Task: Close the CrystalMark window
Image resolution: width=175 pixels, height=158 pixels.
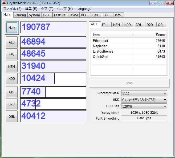Action: pyautogui.click(x=170, y=3)
